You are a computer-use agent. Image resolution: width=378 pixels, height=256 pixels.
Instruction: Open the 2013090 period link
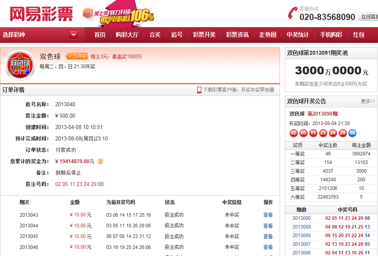[301, 218]
